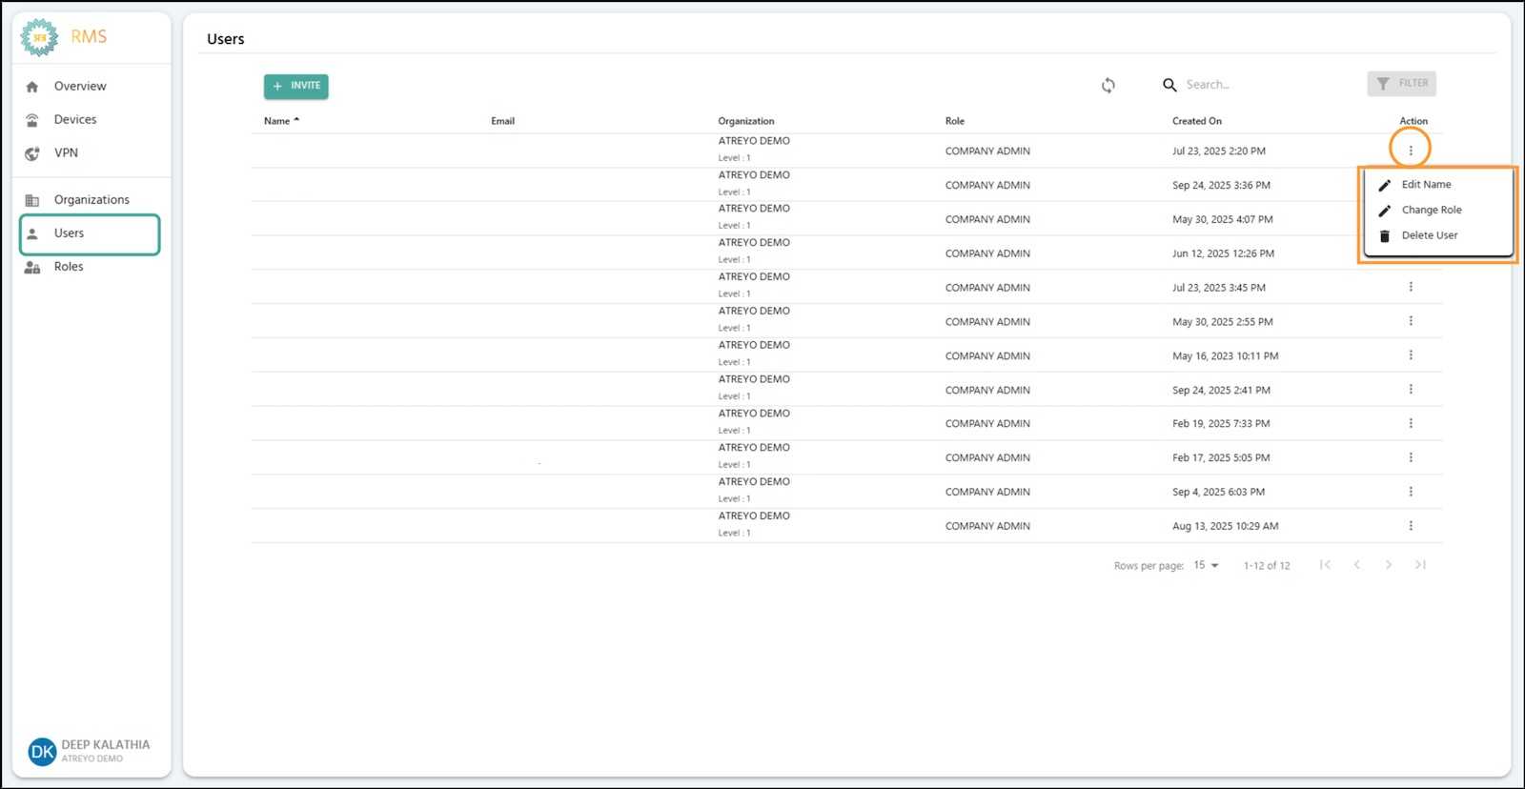The width and height of the screenshot is (1525, 789).
Task: Go to Devices in the sidebar
Action: pyautogui.click(x=75, y=119)
